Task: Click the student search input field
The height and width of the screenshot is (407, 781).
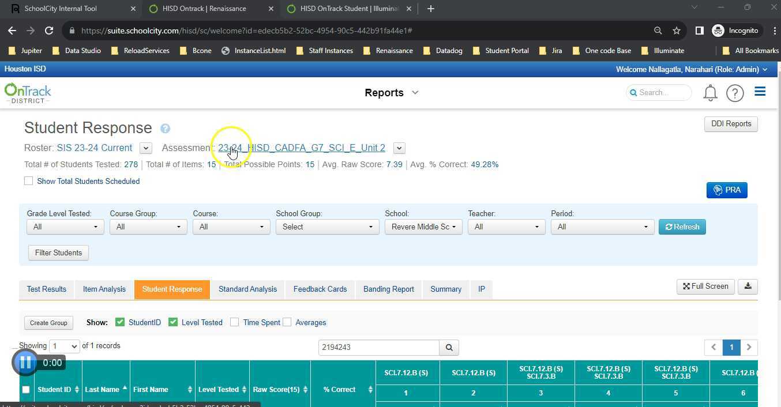Action: [378, 348]
